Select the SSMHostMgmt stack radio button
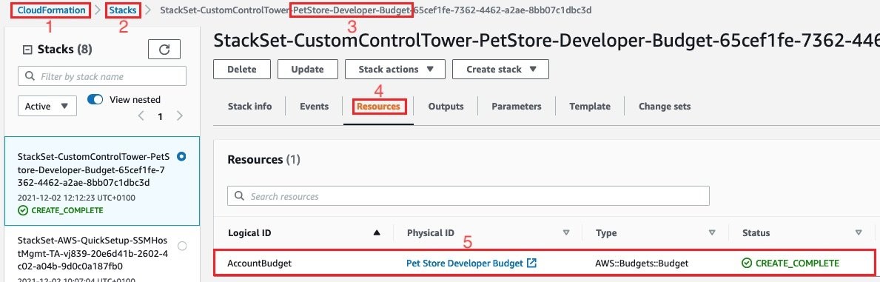The image size is (880, 282). coord(181,246)
